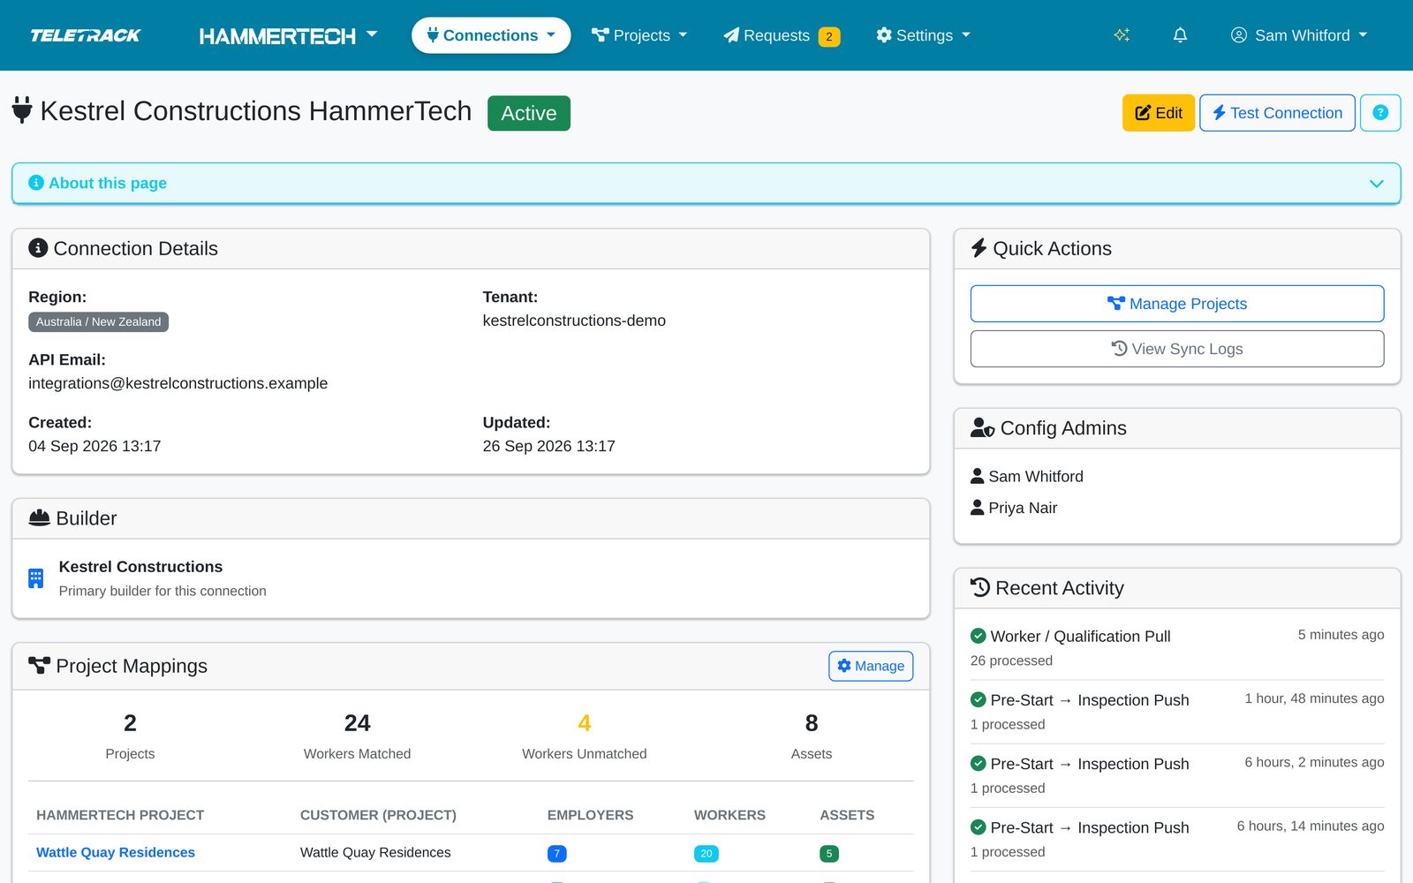Click the employers badge showing 7
This screenshot has height=883, width=1413.
coord(556,854)
